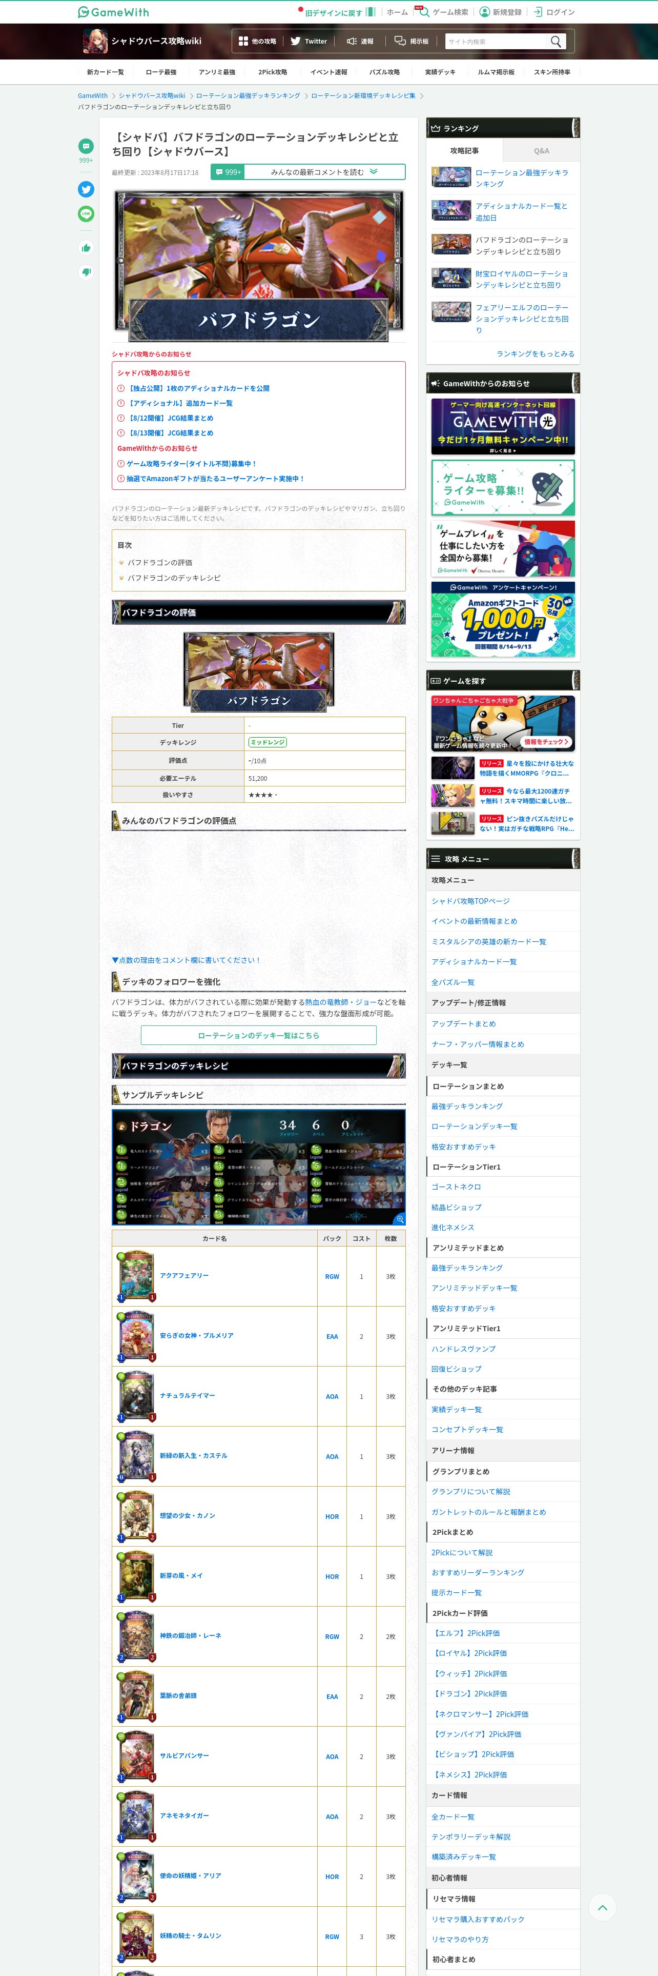
Task: Open サルビアパンサー card link
Action: click(184, 1755)
